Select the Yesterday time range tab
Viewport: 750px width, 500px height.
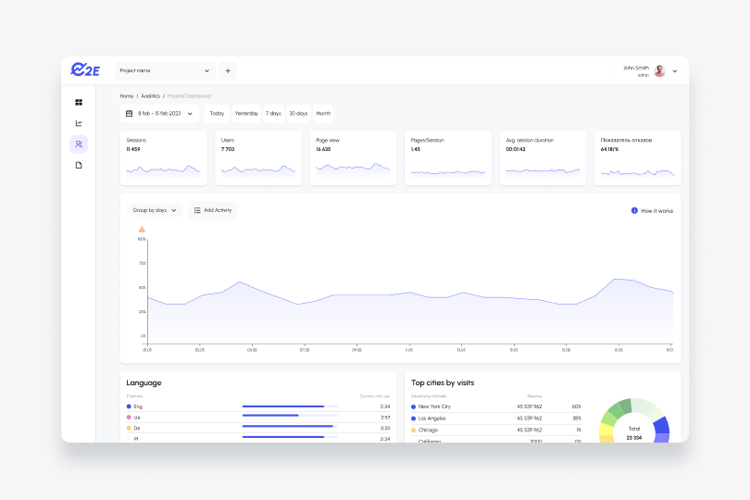[x=246, y=114]
